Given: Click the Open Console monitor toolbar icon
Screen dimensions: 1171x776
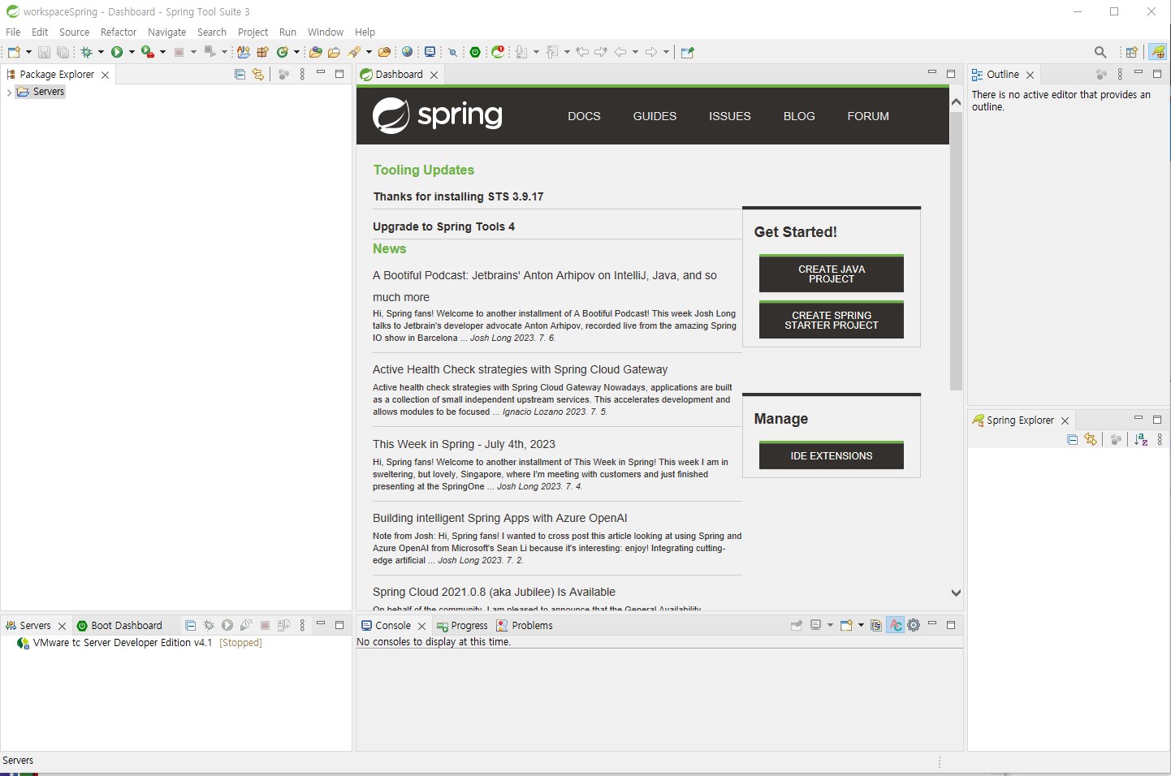Looking at the screenshot, I should 430,52.
